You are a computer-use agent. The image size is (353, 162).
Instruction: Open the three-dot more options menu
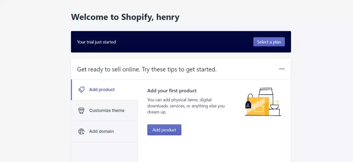pyautogui.click(x=282, y=69)
